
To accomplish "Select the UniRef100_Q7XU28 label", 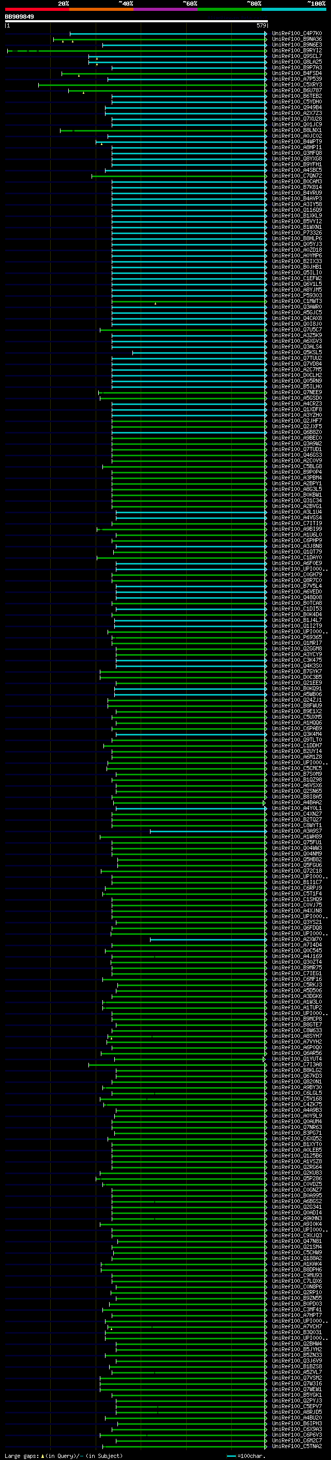I will click(x=296, y=119).
